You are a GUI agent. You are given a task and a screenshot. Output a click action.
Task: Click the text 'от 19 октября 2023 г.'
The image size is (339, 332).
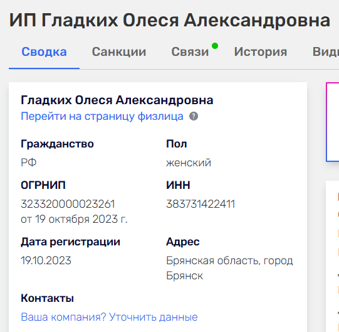point(74,219)
